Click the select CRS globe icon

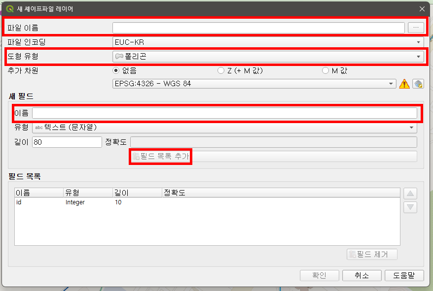coord(418,84)
